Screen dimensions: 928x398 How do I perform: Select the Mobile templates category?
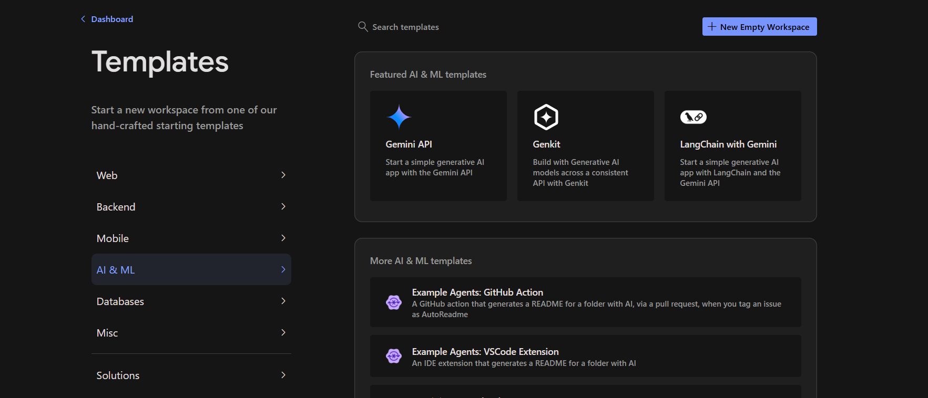(113, 238)
